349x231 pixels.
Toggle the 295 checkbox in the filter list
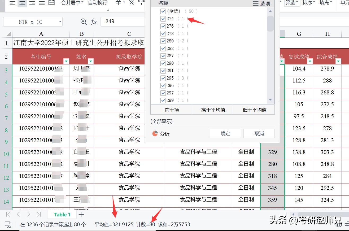pyautogui.click(x=163, y=78)
